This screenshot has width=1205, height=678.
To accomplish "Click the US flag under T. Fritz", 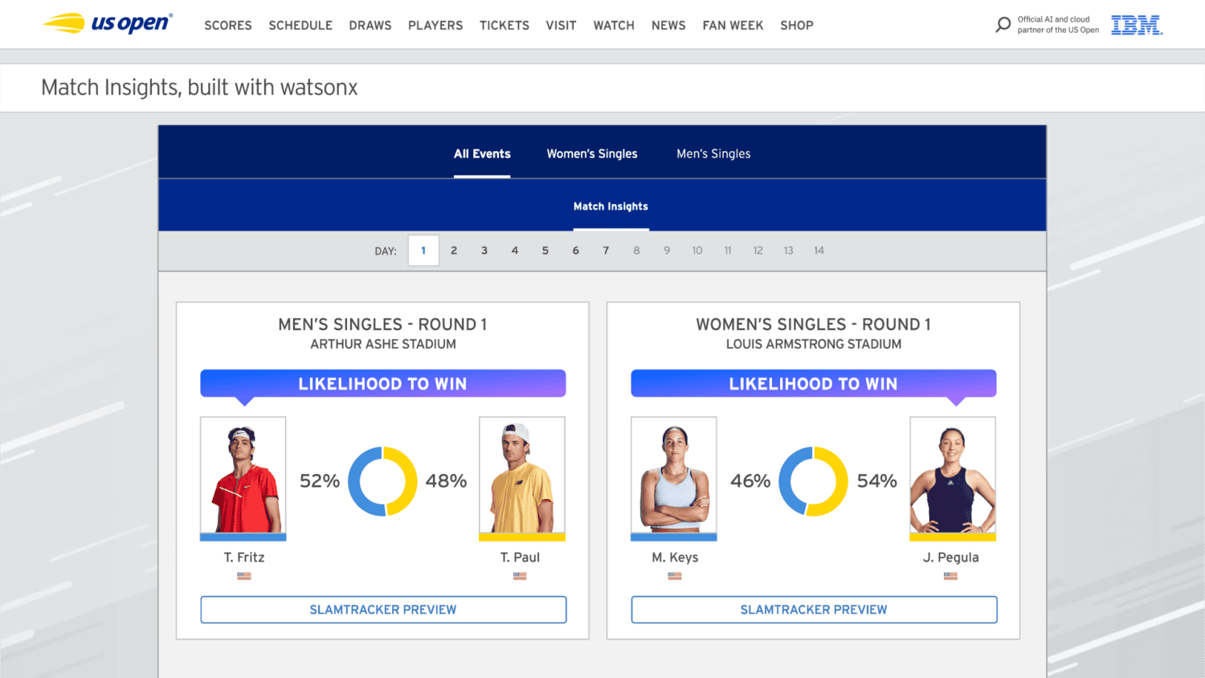I will tap(244, 576).
